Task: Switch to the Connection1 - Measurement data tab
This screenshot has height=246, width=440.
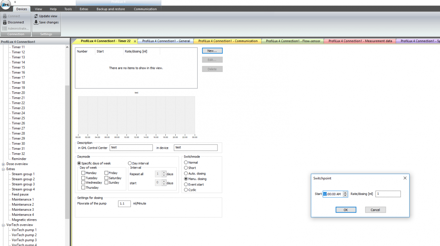Action: [360, 41]
